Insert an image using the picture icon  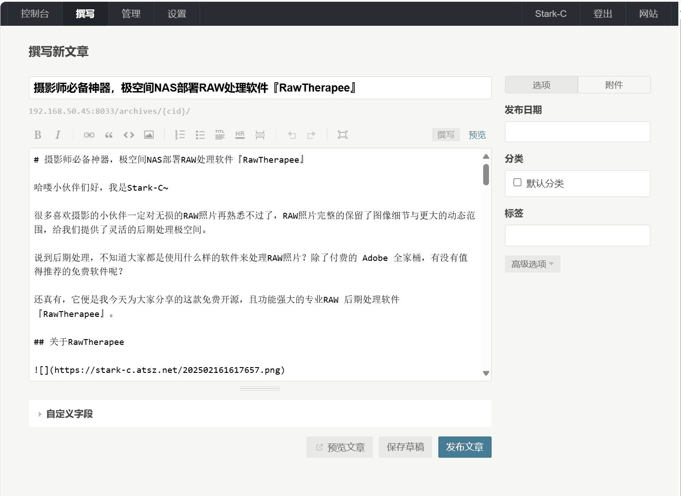(149, 135)
